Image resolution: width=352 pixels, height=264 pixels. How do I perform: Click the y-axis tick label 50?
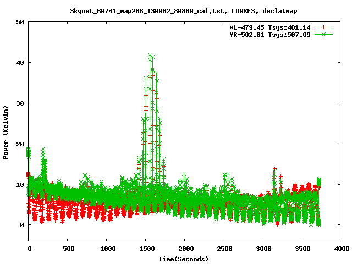point(20,22)
